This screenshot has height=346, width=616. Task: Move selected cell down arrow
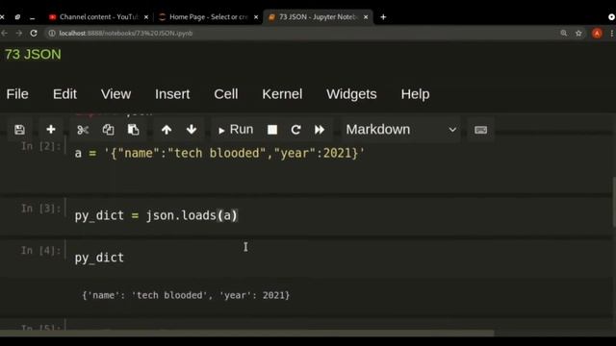tap(192, 130)
